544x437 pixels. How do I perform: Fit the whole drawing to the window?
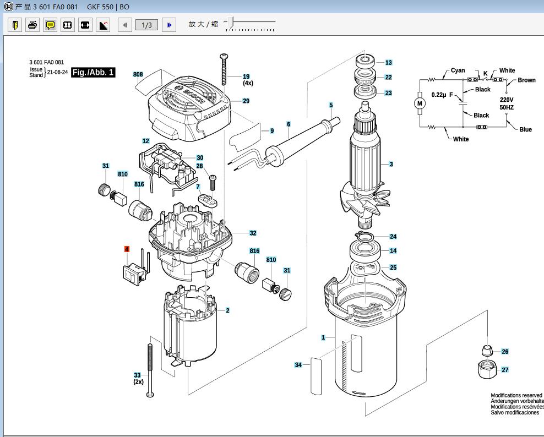(x=68, y=25)
